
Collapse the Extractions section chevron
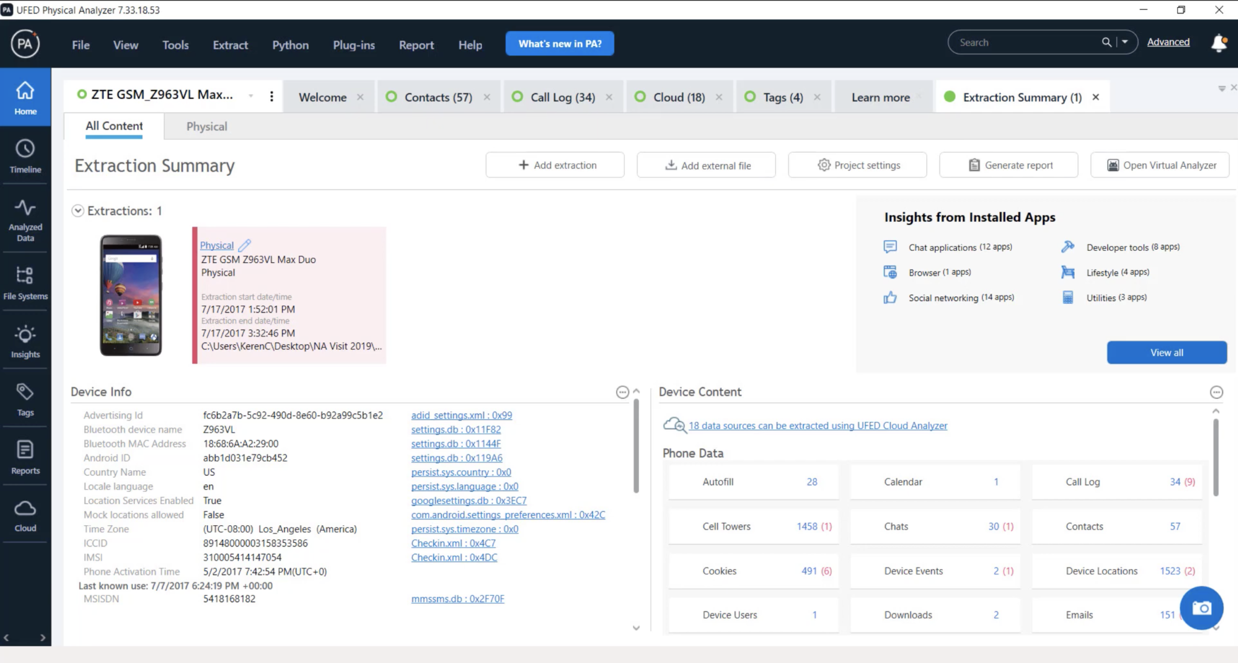coord(78,211)
